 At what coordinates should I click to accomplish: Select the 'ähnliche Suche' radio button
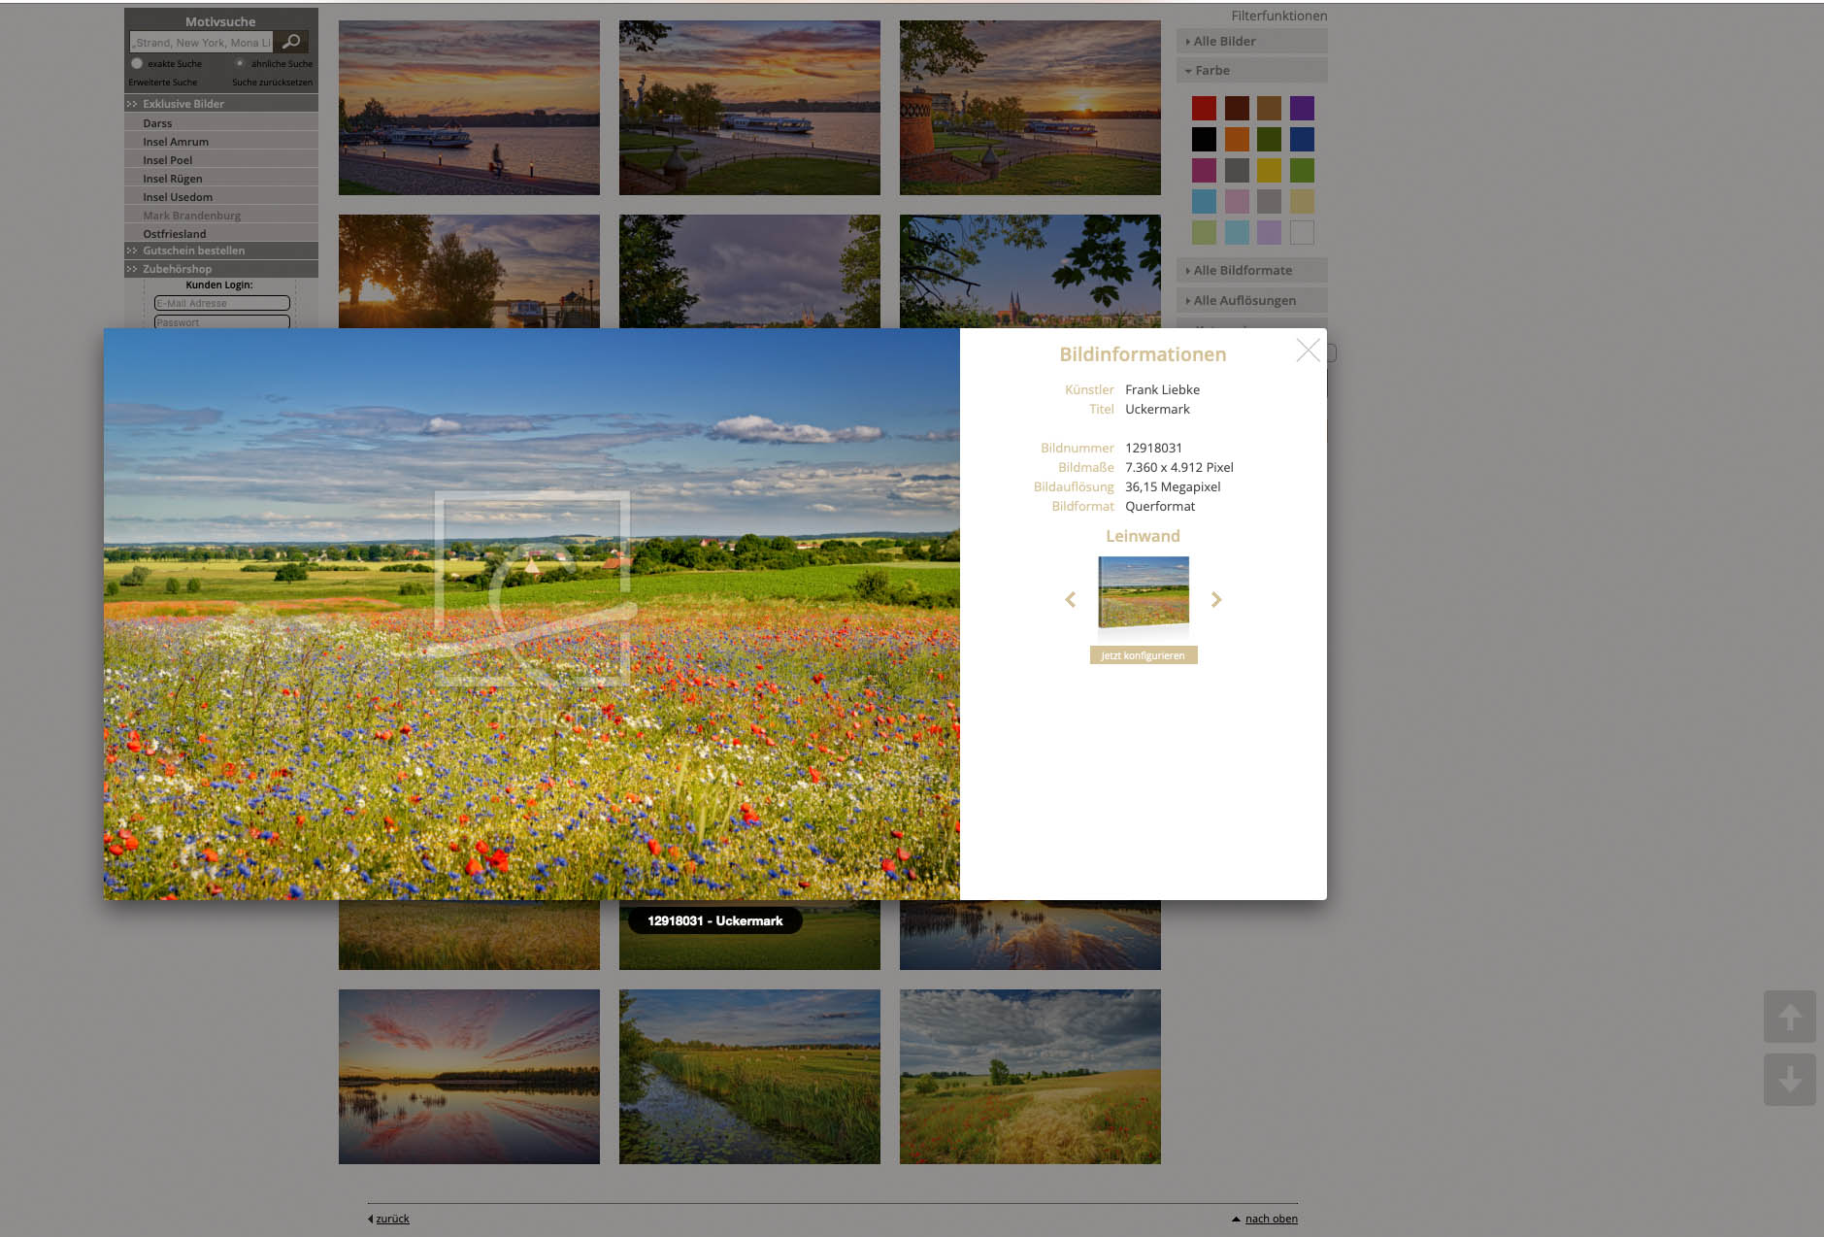click(x=240, y=64)
